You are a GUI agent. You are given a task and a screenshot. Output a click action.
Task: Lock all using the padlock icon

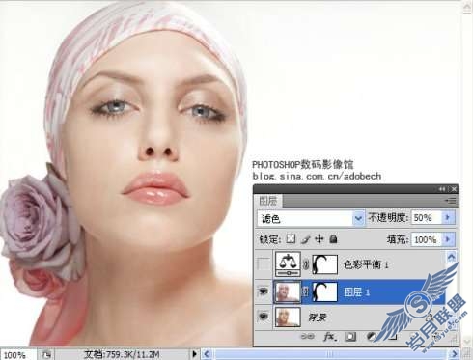pyautogui.click(x=334, y=239)
